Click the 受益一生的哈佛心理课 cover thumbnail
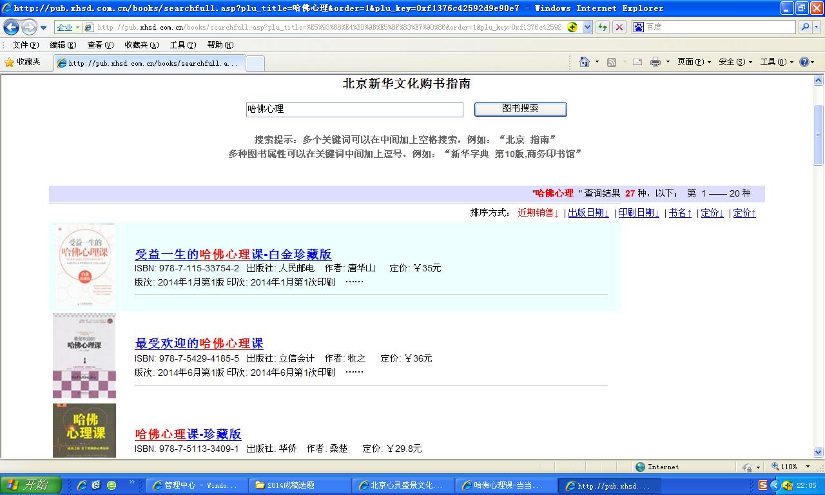 84,267
